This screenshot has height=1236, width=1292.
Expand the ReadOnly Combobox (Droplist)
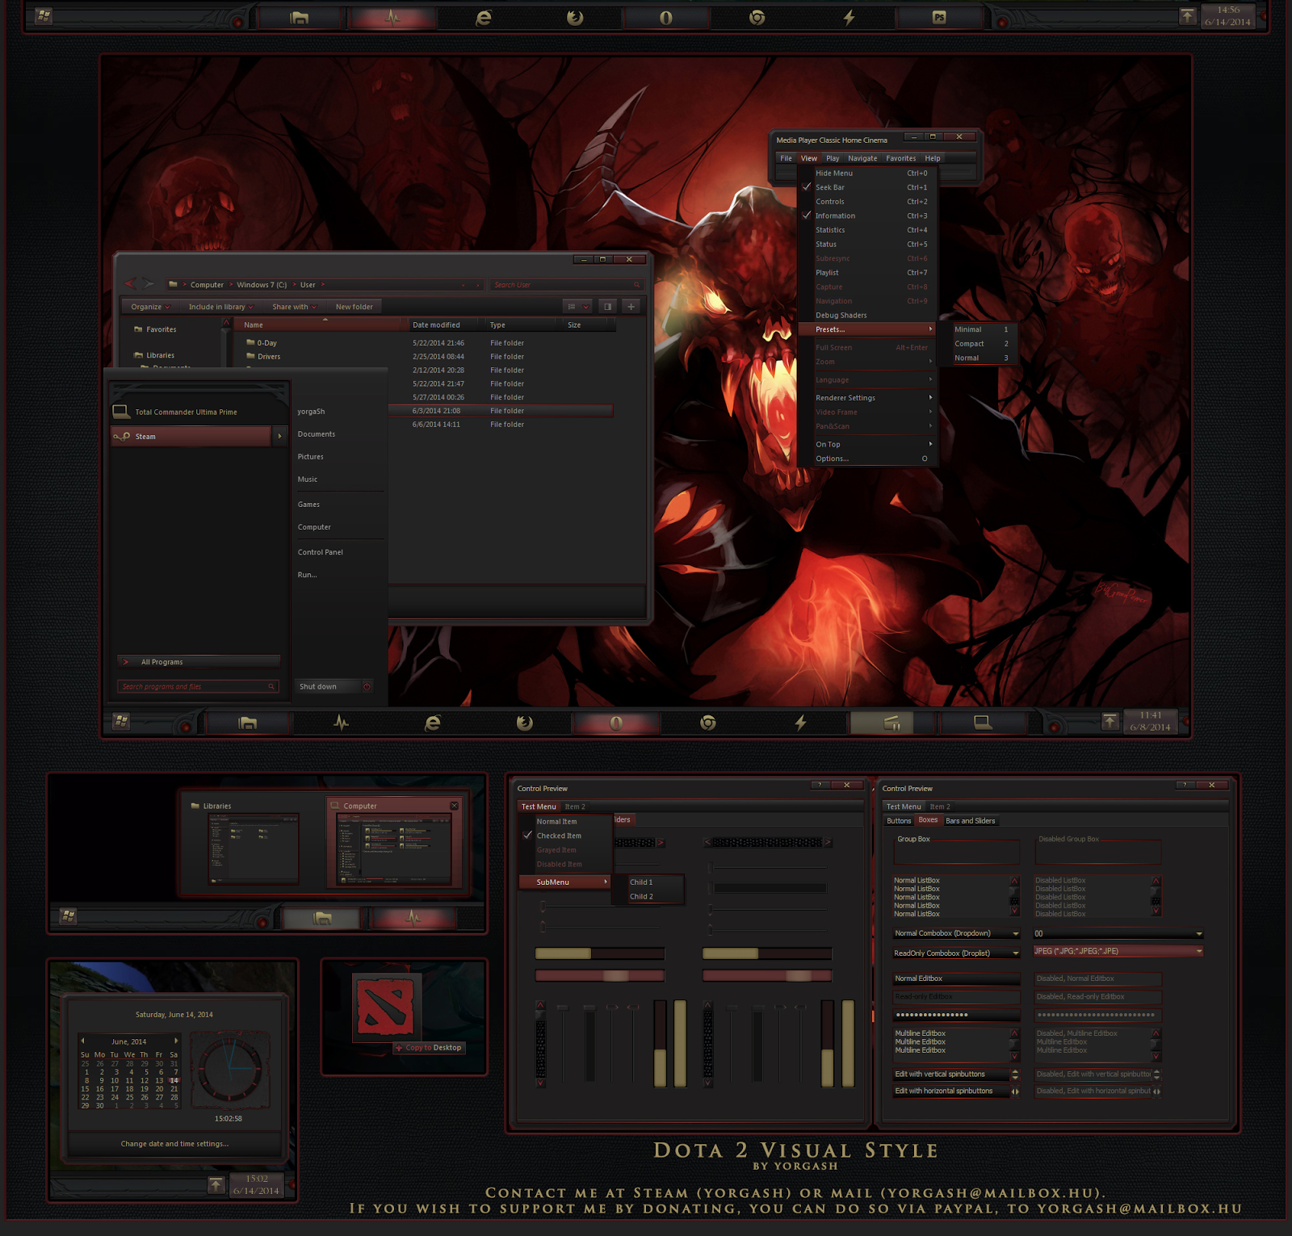point(1016,953)
